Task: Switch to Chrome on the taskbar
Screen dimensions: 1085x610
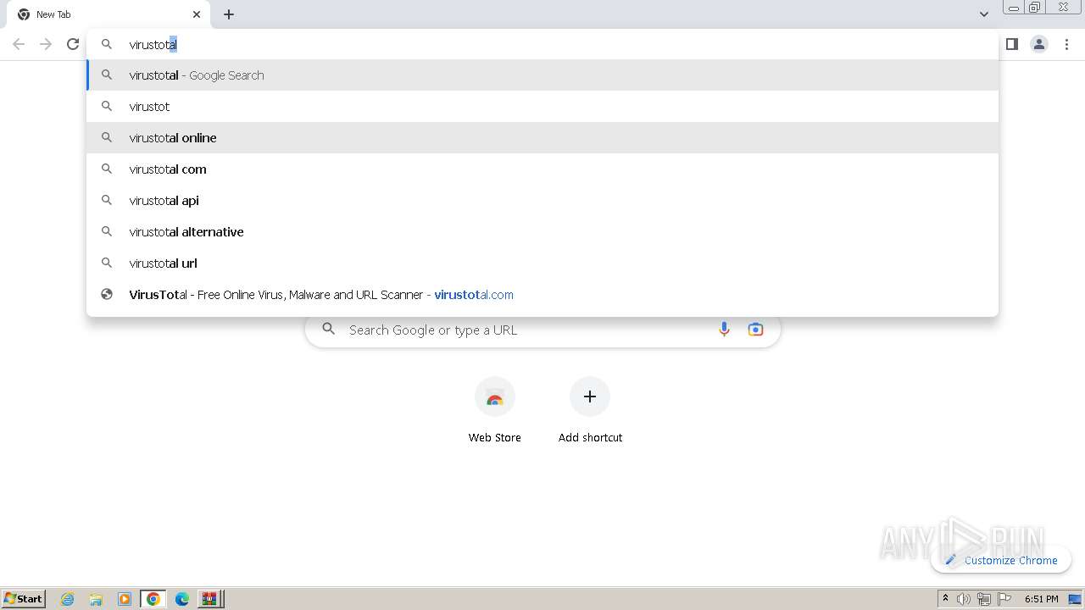Action: pos(153,599)
